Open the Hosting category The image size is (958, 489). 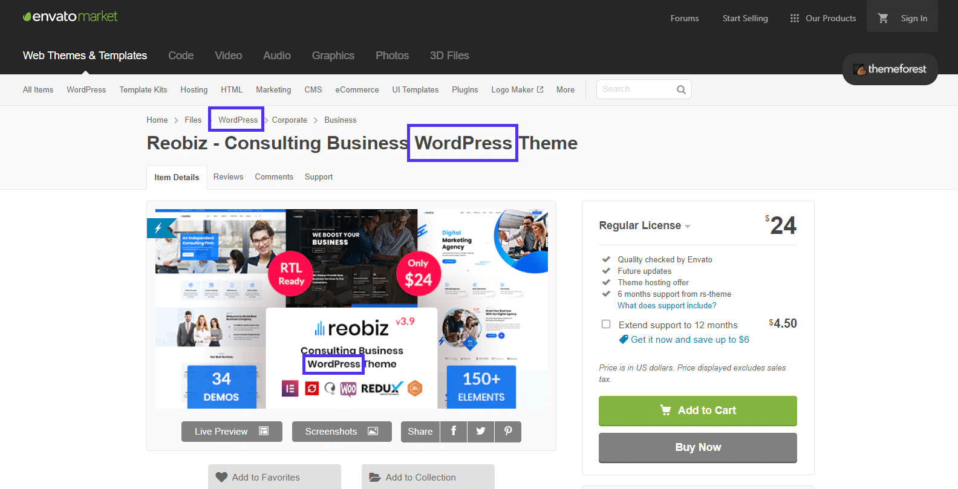(x=194, y=89)
